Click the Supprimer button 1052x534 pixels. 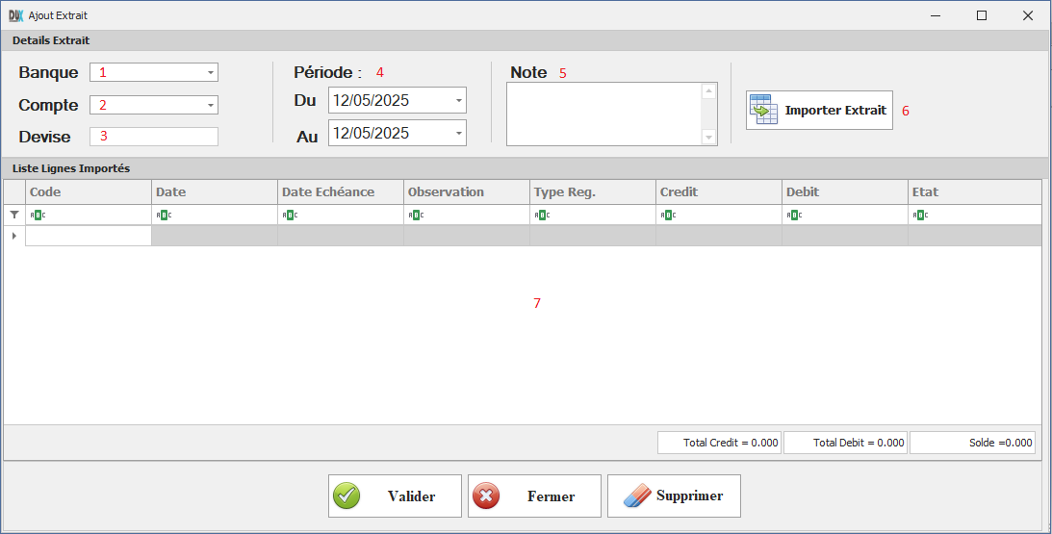click(x=674, y=496)
